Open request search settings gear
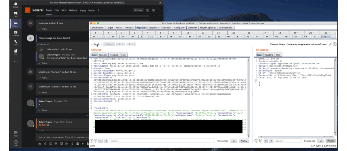This screenshot has width=347, height=151. point(95,141)
